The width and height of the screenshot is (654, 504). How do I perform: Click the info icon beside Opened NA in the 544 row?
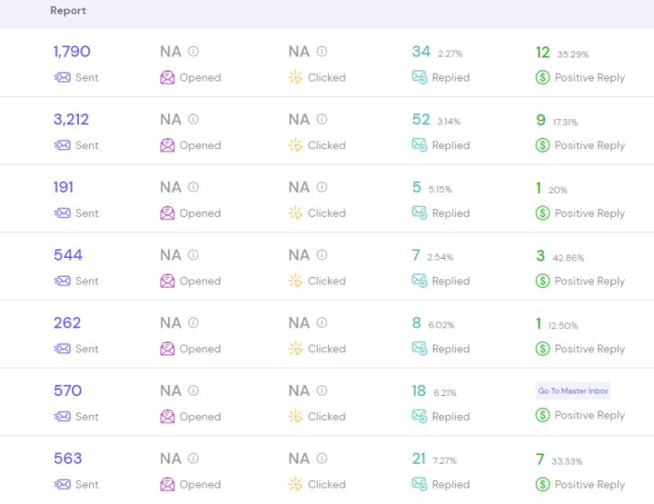pyautogui.click(x=193, y=255)
